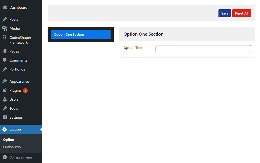Click the Save button
This screenshot has height=163, width=260.
(225, 13)
